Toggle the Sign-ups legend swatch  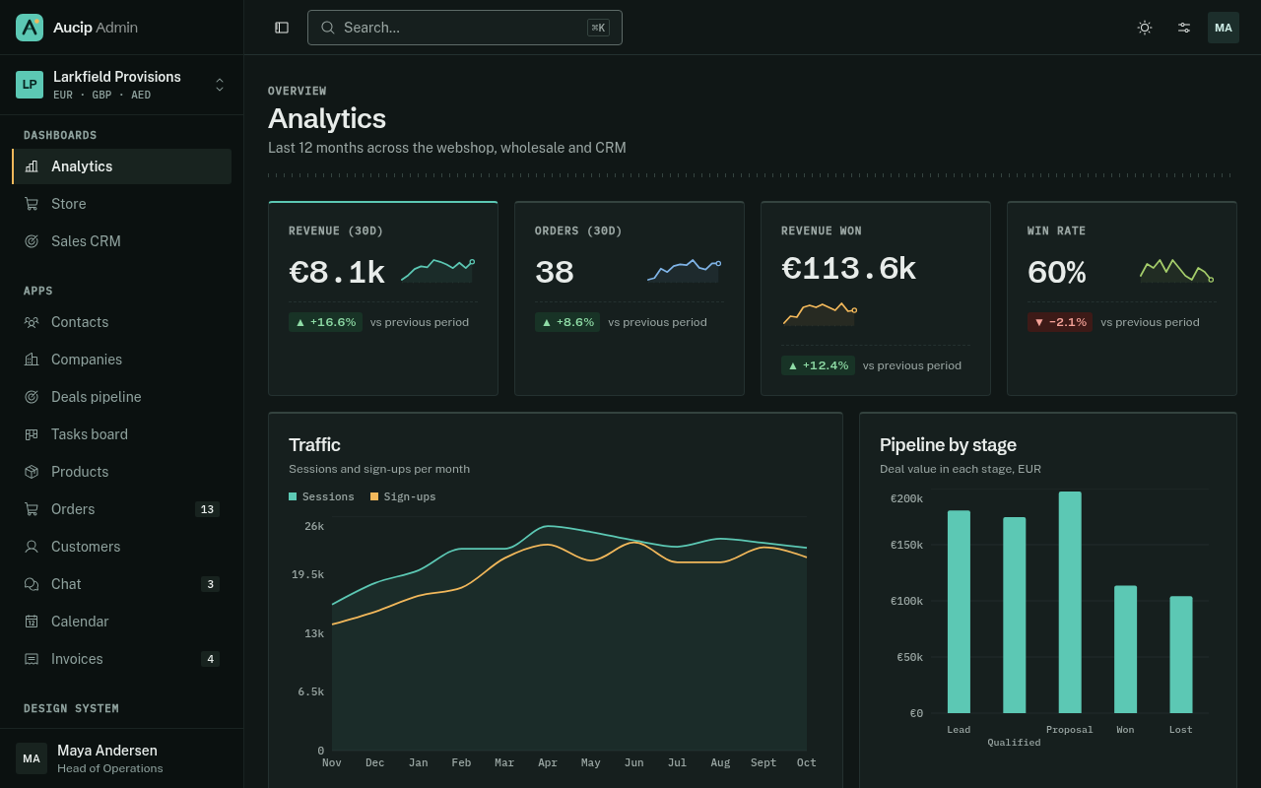374,496
